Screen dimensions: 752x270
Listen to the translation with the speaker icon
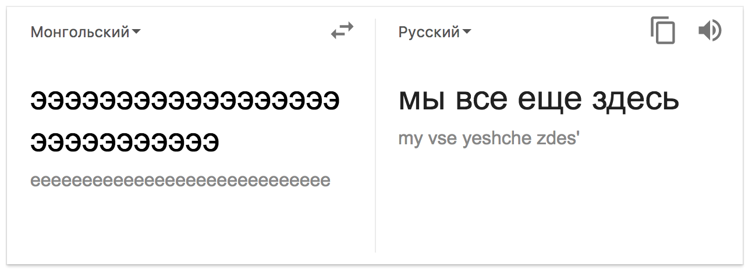point(709,31)
